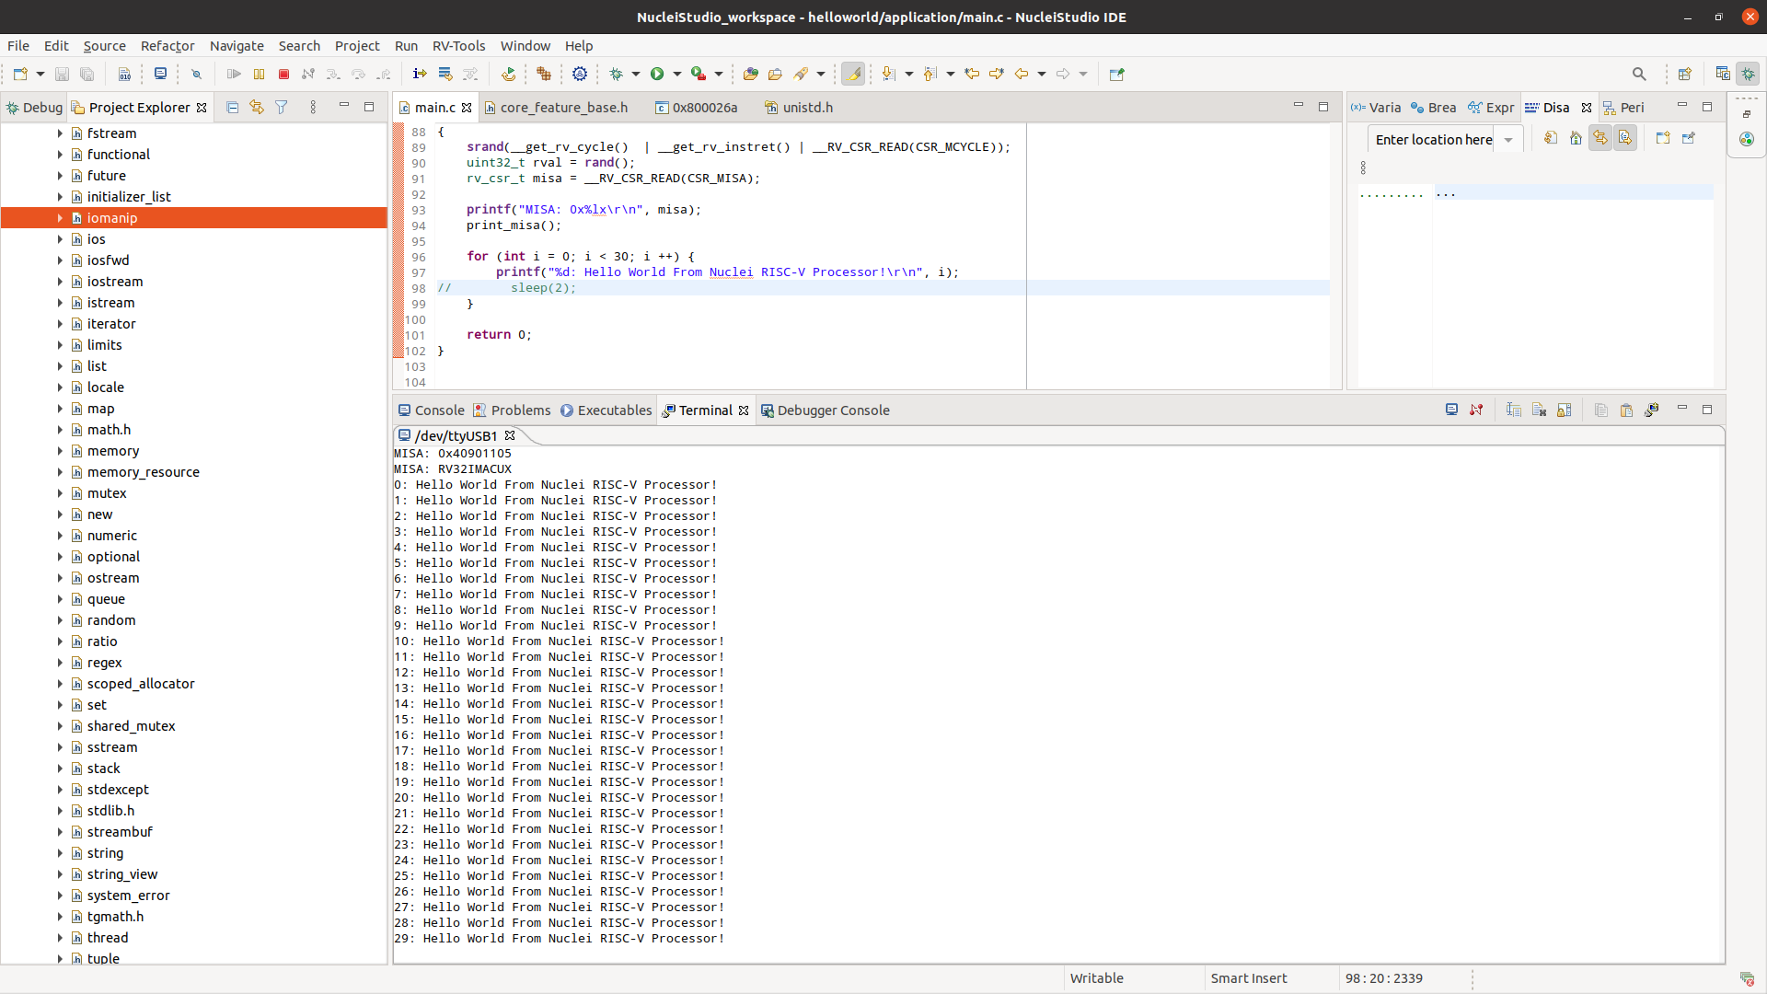Switch to unistd.h editor tab
This screenshot has width=1767, height=994.
click(x=799, y=108)
